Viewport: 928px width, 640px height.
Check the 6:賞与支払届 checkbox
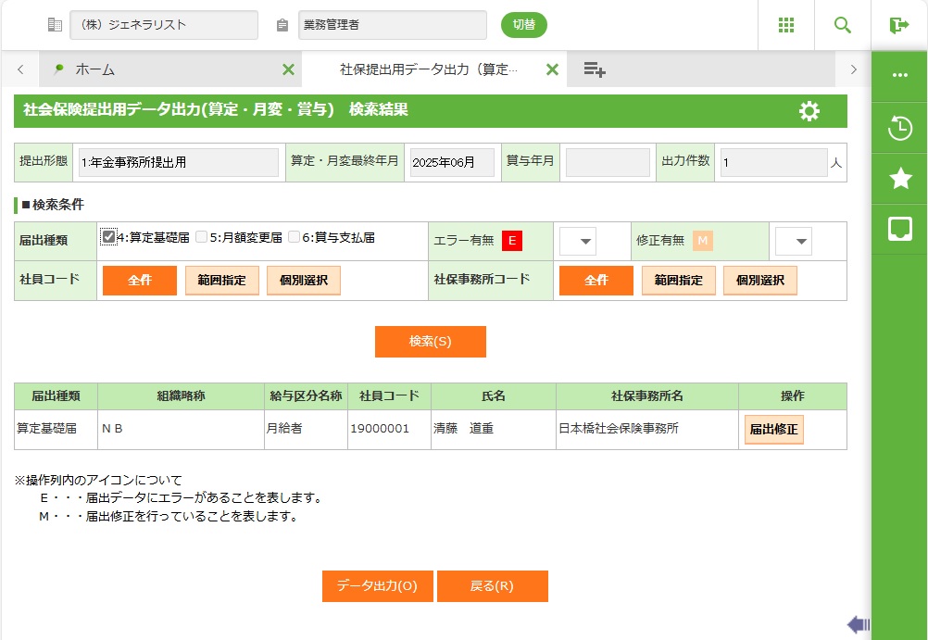pos(294,237)
